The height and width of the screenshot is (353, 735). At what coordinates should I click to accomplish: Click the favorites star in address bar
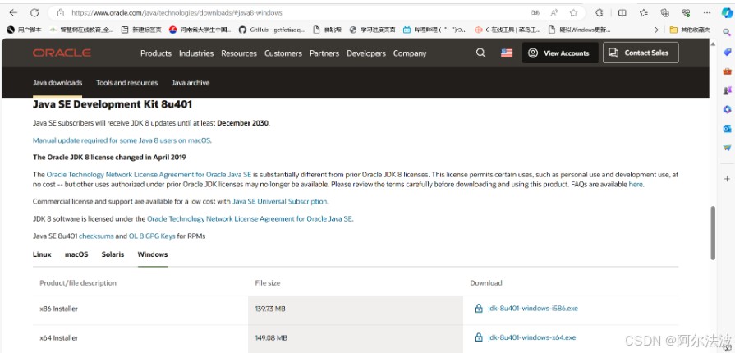(x=573, y=12)
